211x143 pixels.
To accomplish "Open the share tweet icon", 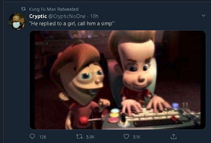I will click(173, 136).
